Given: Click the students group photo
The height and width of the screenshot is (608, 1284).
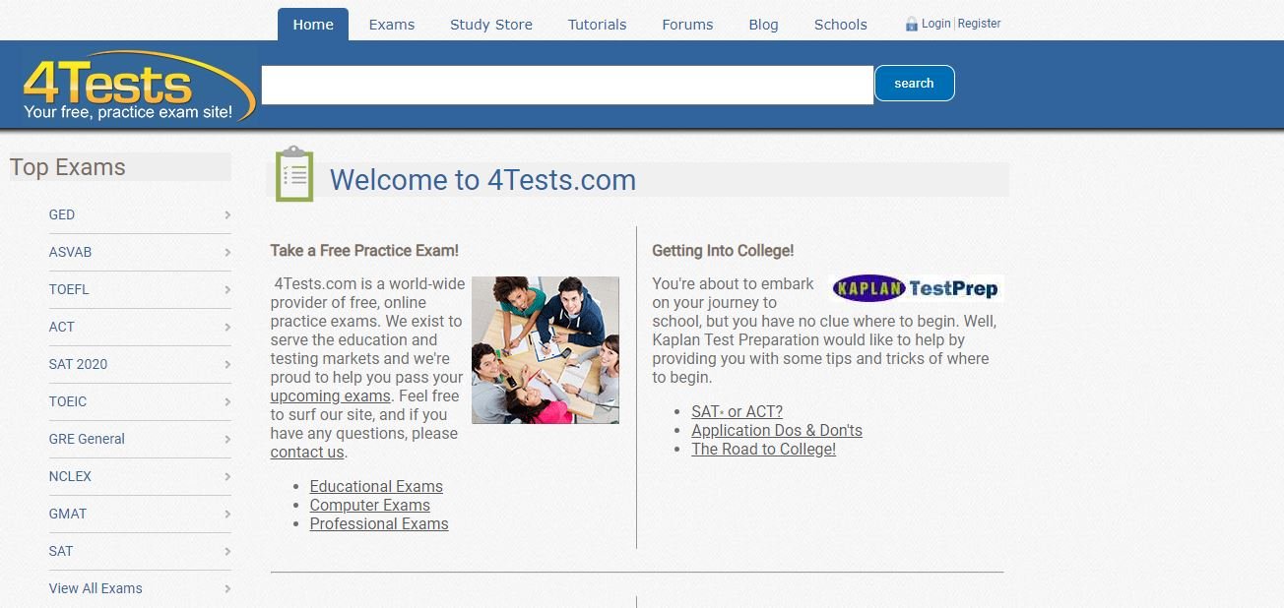Looking at the screenshot, I should 546,350.
